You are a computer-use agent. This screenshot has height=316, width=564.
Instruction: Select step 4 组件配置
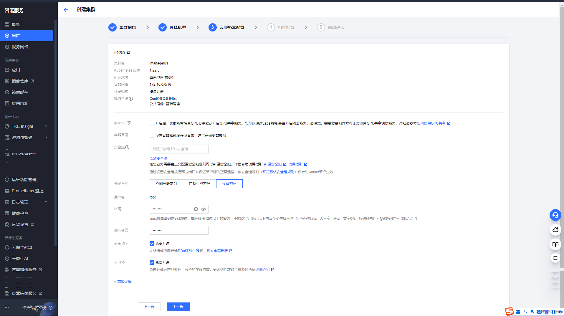(281, 27)
